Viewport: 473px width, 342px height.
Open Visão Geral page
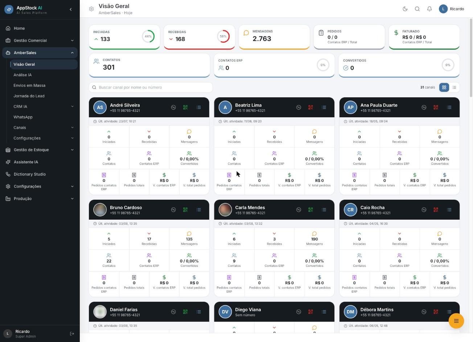pyautogui.click(x=44, y=64)
